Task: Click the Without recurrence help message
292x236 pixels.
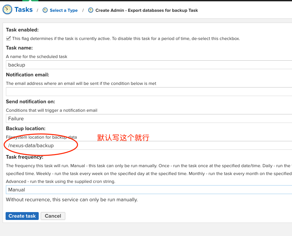Action: (x=72, y=200)
